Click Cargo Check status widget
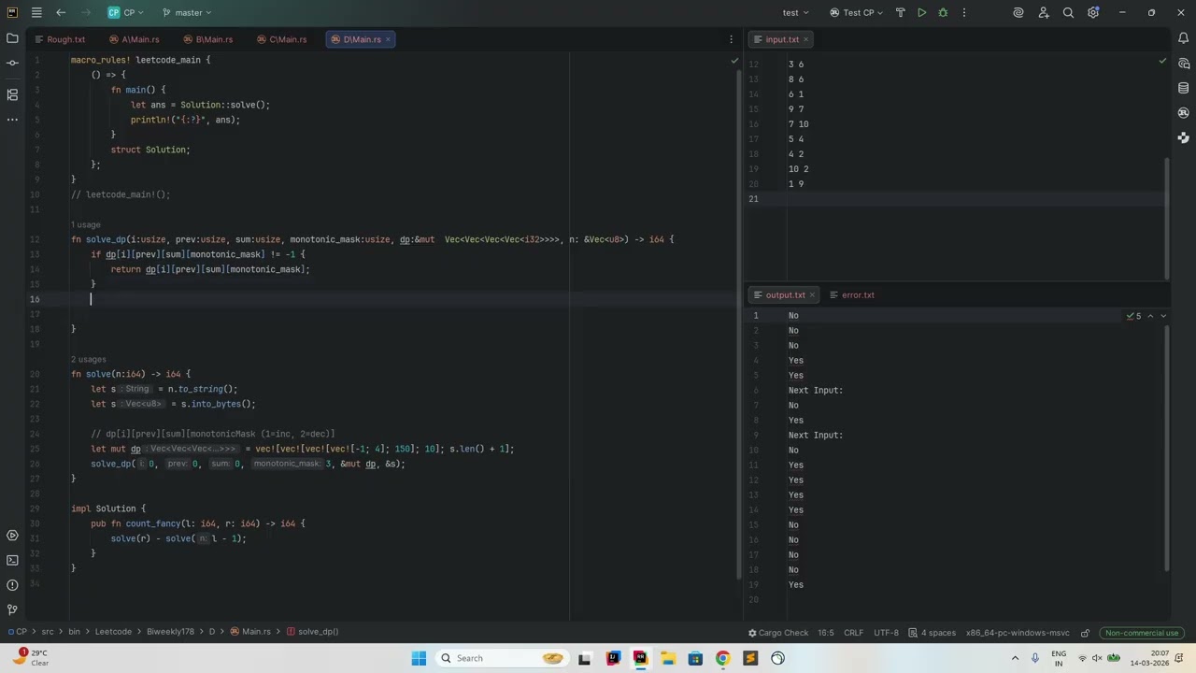 (x=778, y=633)
